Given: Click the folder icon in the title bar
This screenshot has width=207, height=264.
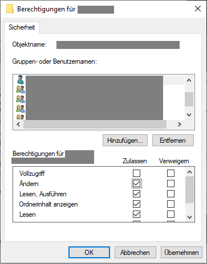Looking at the screenshot, I should pos(10,9).
